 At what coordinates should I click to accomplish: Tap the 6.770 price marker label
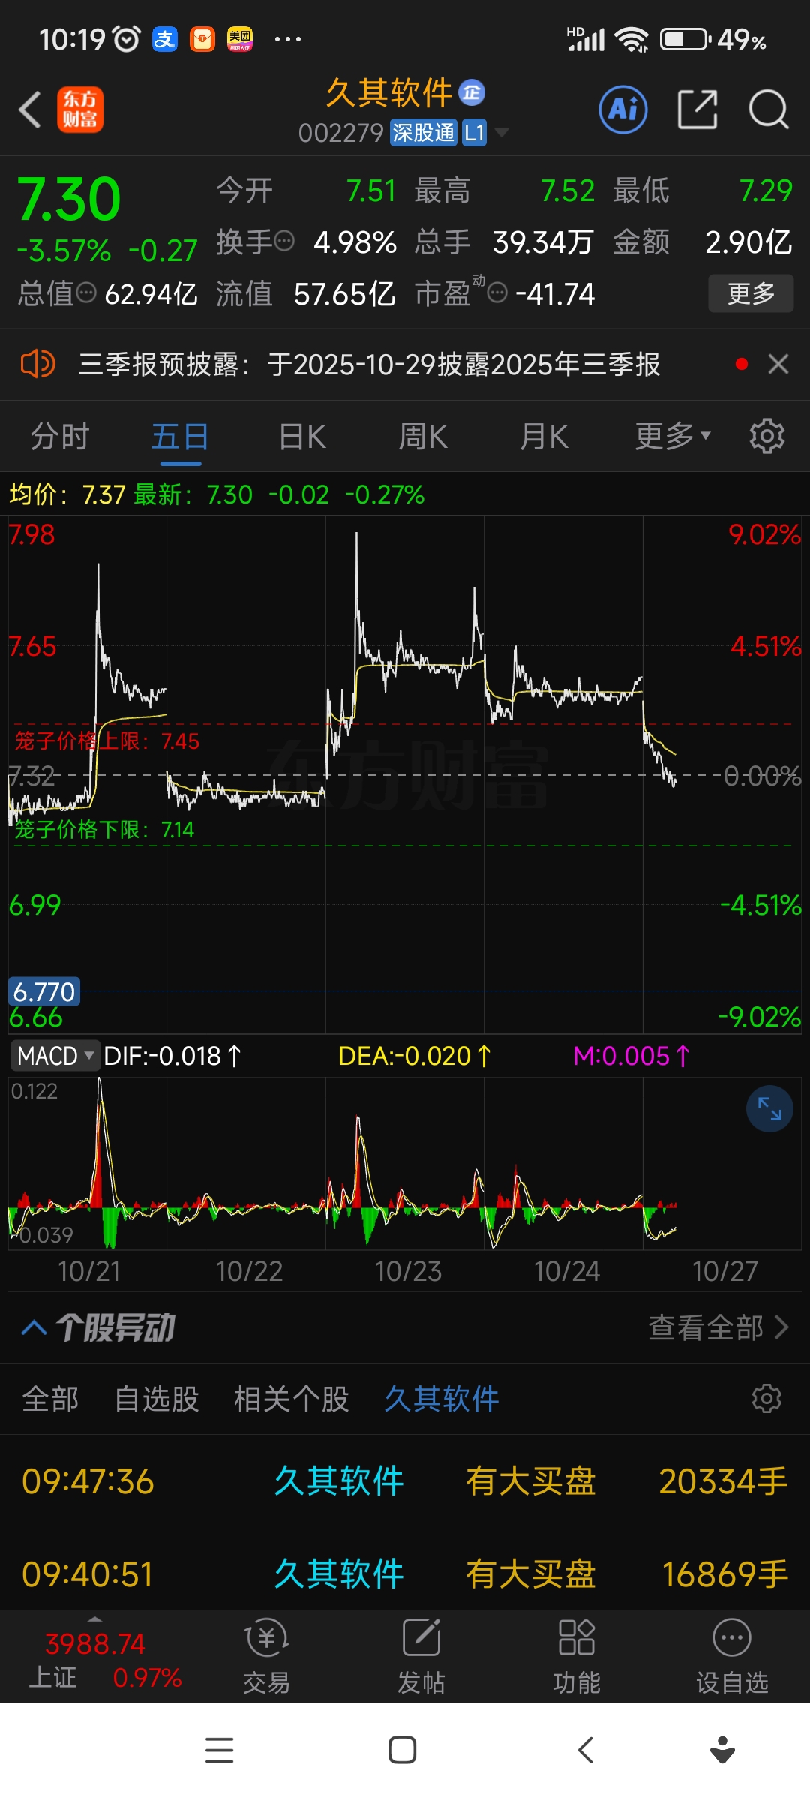tap(44, 992)
